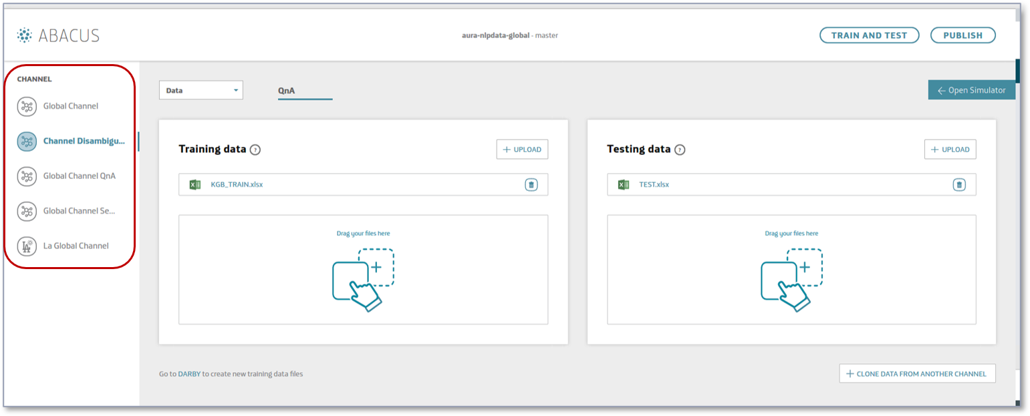The height and width of the screenshot is (416, 1030).
Task: Click Excel icon of TEST.xlsx
Action: tap(624, 184)
